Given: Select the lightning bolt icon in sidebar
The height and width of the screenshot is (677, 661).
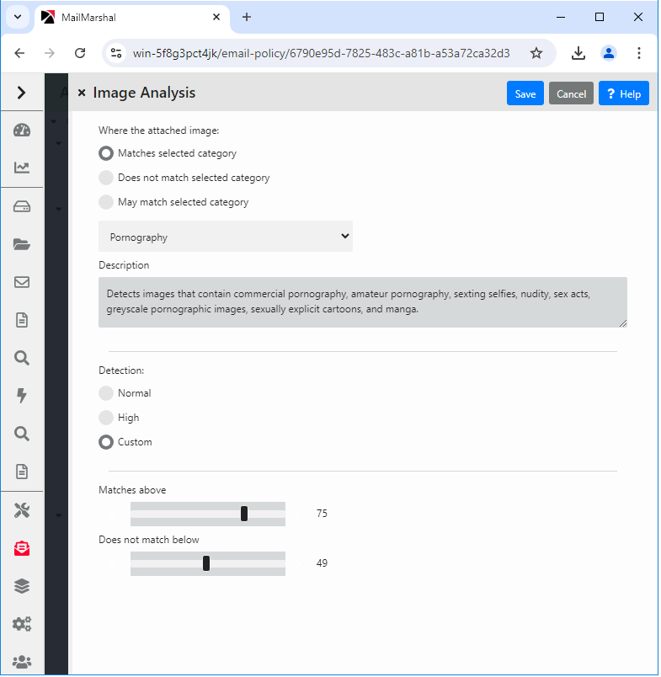Looking at the screenshot, I should click(22, 396).
